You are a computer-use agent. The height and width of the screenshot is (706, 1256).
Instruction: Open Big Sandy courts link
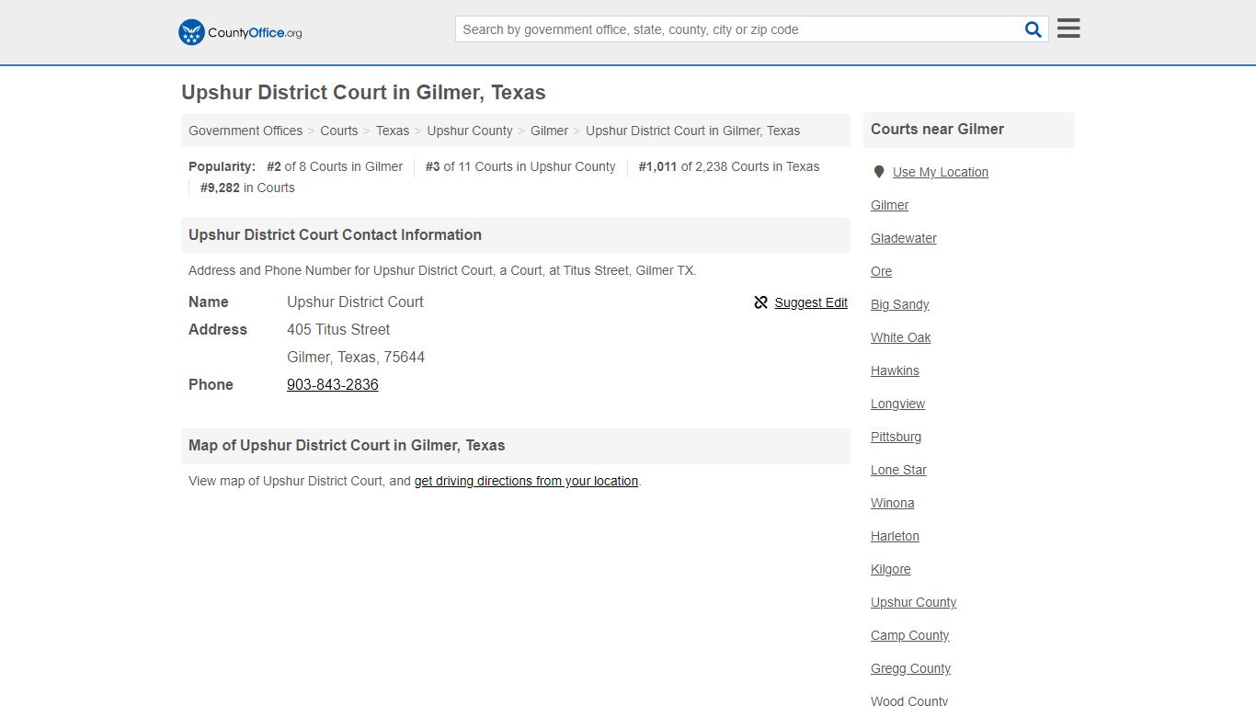pos(900,304)
